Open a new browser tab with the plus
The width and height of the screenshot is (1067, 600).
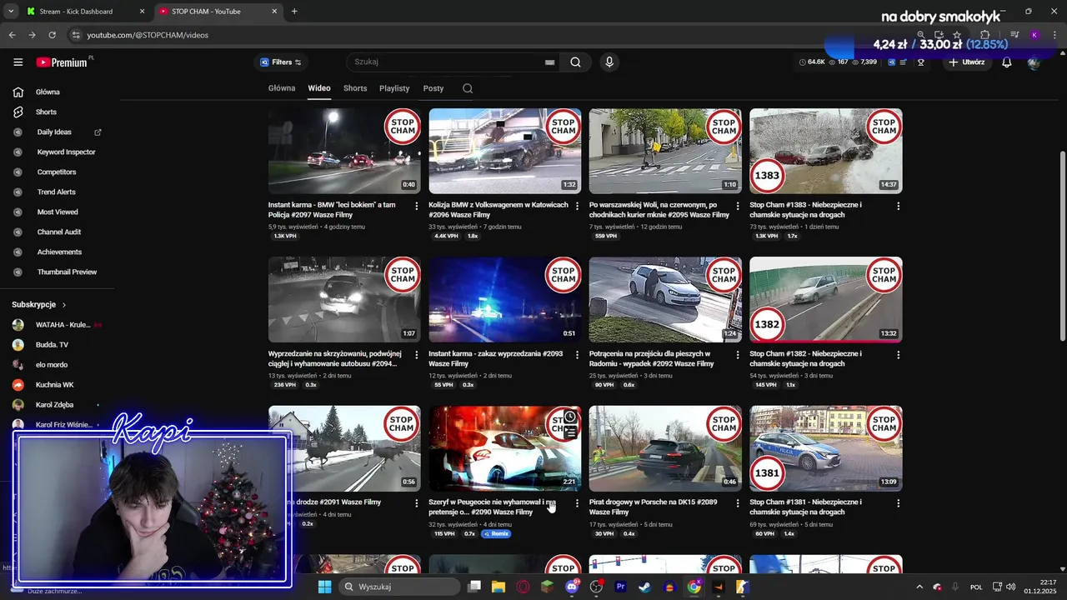(294, 12)
